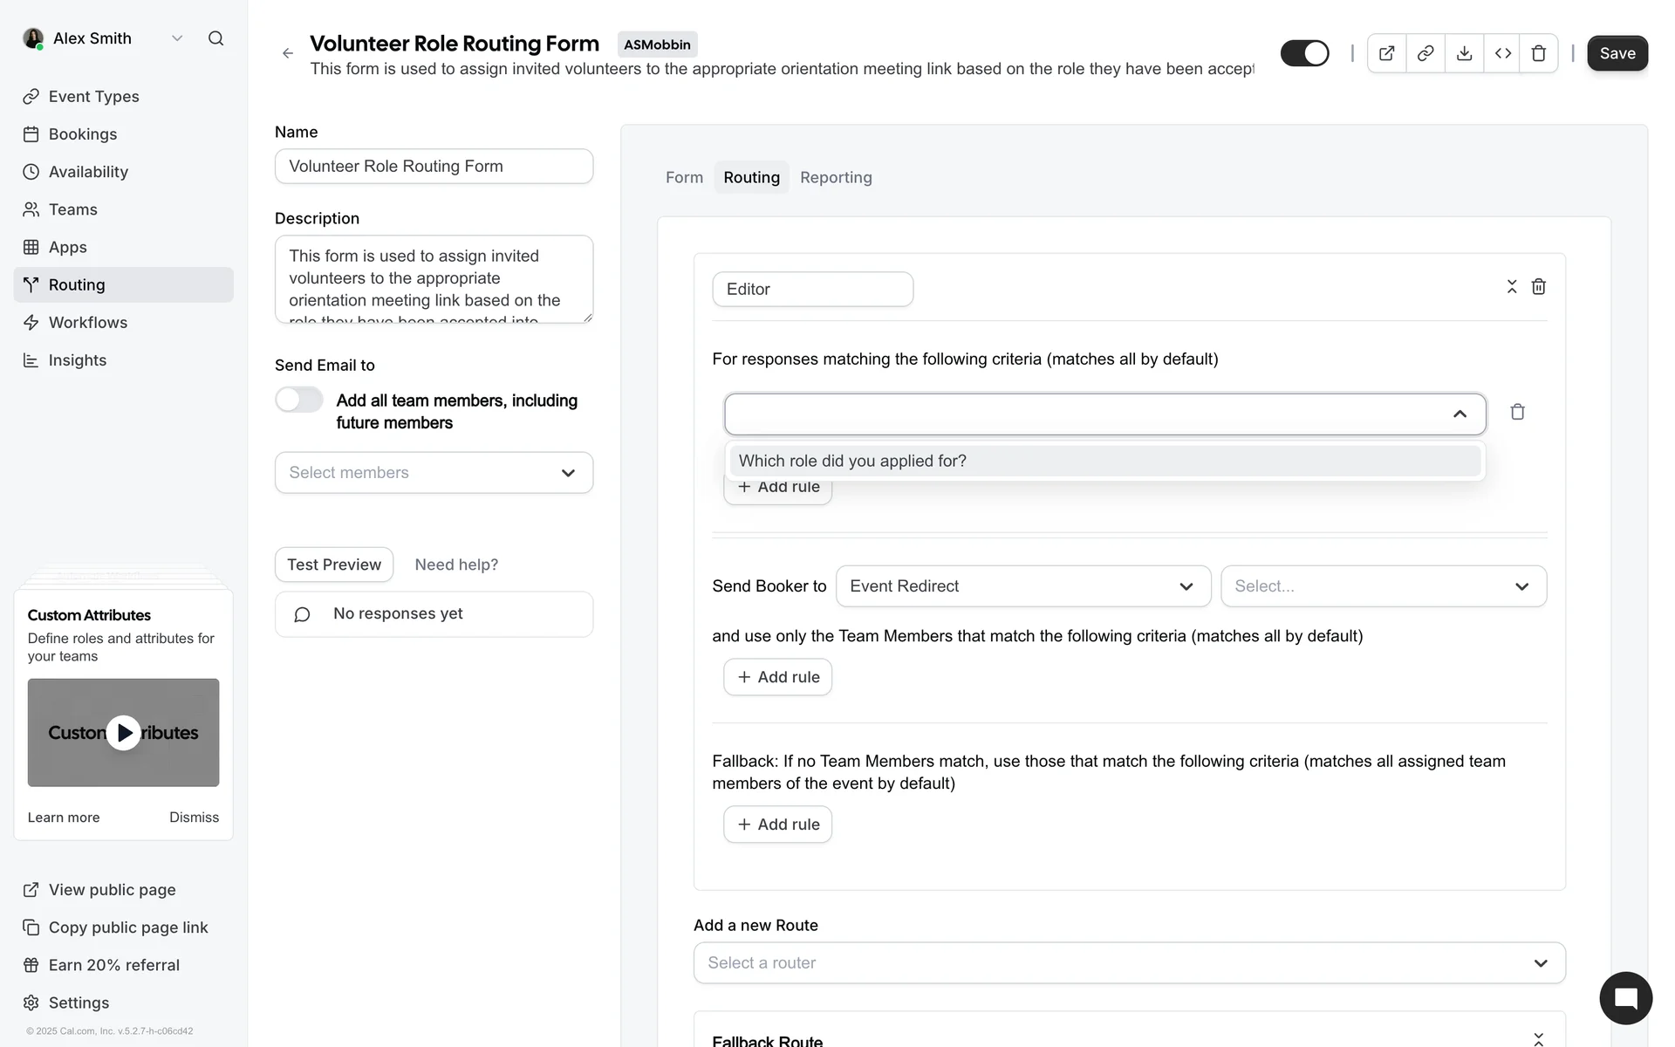Copy form link via chain icon
Screen dimensions: 1675x1047
coord(1425,53)
